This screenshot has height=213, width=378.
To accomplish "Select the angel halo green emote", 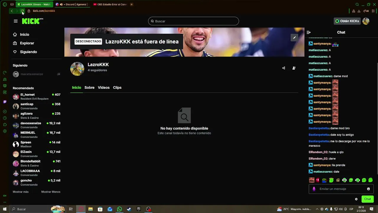I will (331, 180).
